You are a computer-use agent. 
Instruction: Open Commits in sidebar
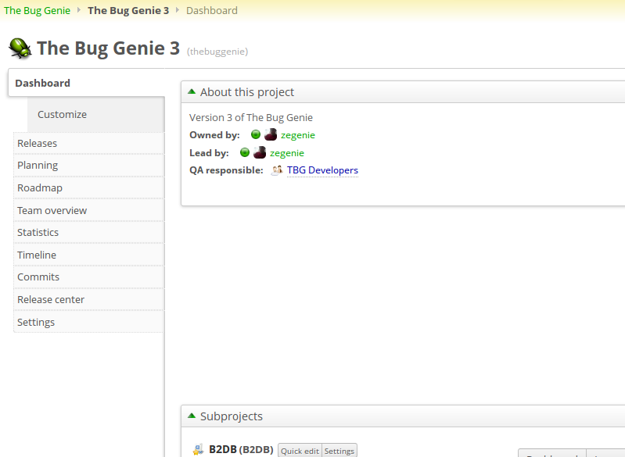coord(89,277)
